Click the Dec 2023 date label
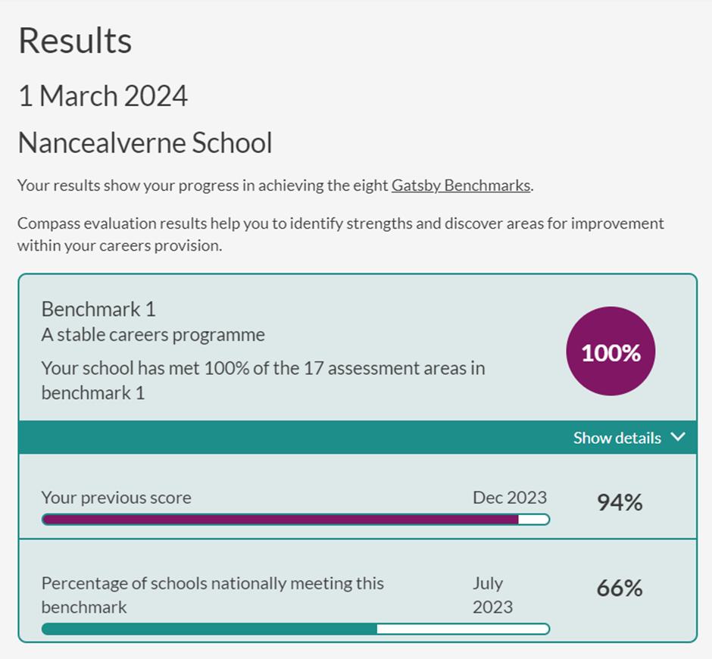This screenshot has height=659, width=712. [x=510, y=498]
